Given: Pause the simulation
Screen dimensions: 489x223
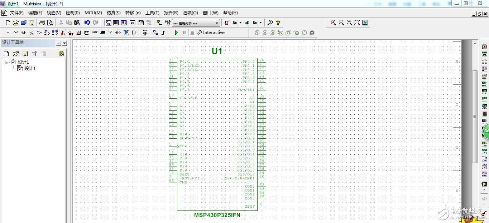Looking at the screenshot, I should coord(184,33).
